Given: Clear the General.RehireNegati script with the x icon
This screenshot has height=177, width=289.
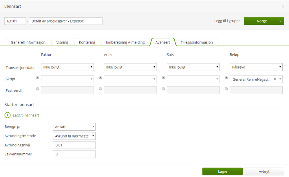Looking at the screenshot, I should click(275, 79).
